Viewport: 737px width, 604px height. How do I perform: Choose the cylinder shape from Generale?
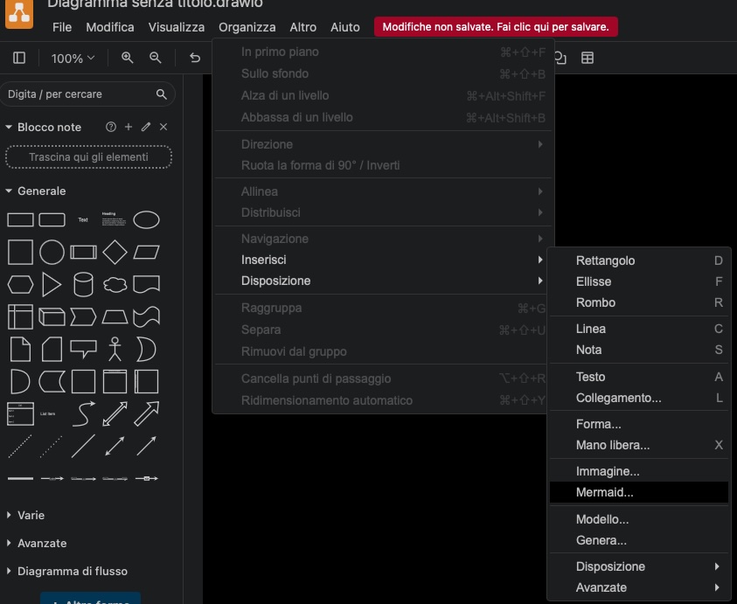coord(83,284)
